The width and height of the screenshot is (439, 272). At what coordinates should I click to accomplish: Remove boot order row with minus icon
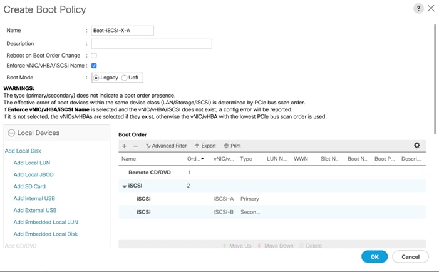136,146
